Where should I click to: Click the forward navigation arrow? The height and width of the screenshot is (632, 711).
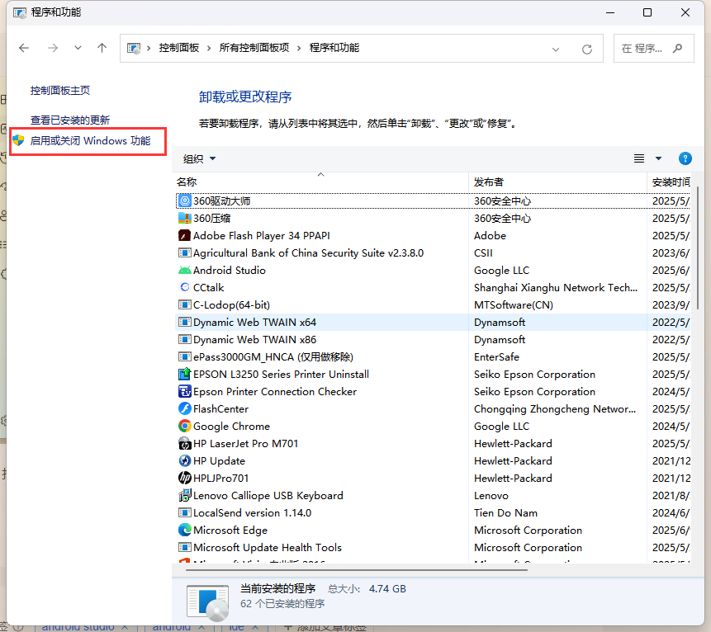pos(53,48)
